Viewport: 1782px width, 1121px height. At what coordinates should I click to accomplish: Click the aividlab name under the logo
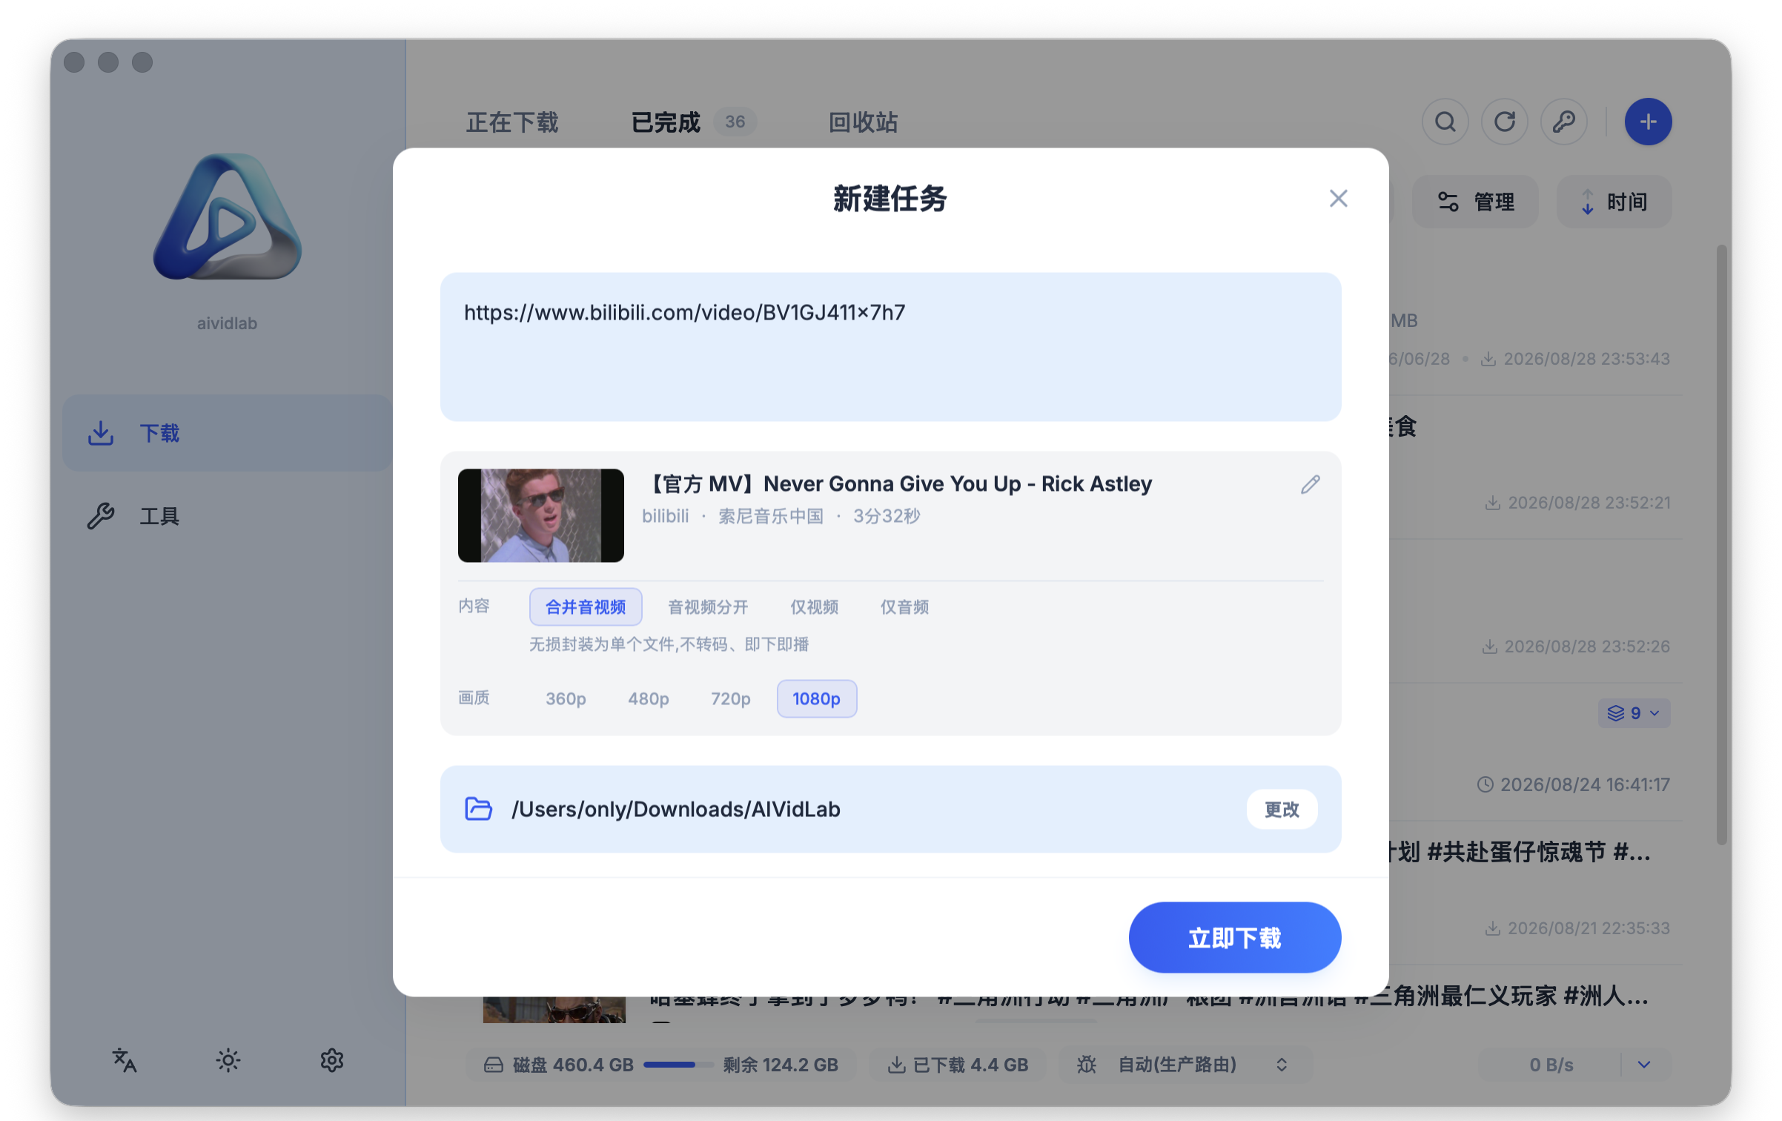click(x=227, y=323)
